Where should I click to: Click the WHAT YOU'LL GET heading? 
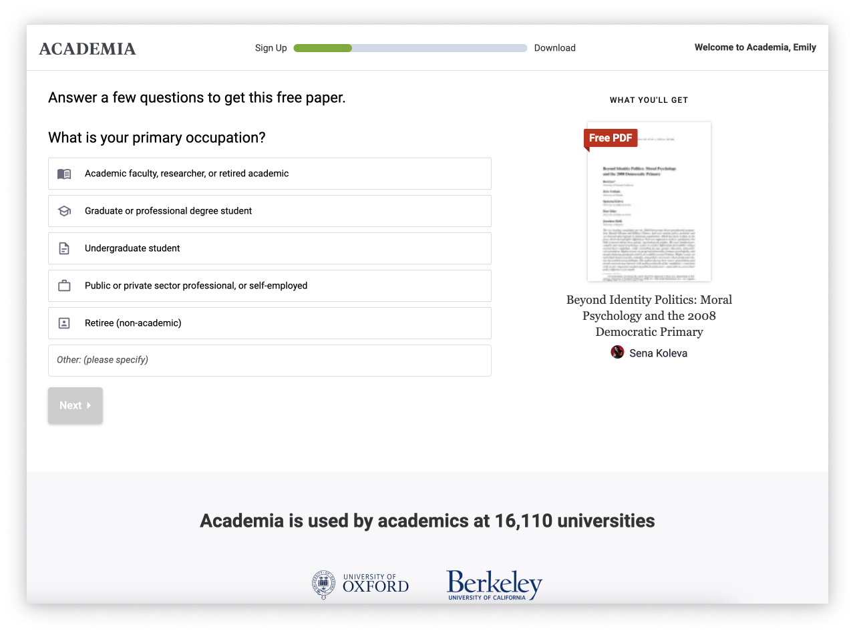point(649,100)
